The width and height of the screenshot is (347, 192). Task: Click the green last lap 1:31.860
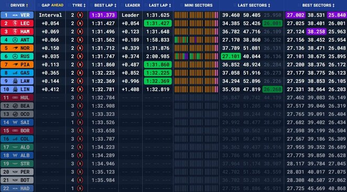(x=158, y=65)
